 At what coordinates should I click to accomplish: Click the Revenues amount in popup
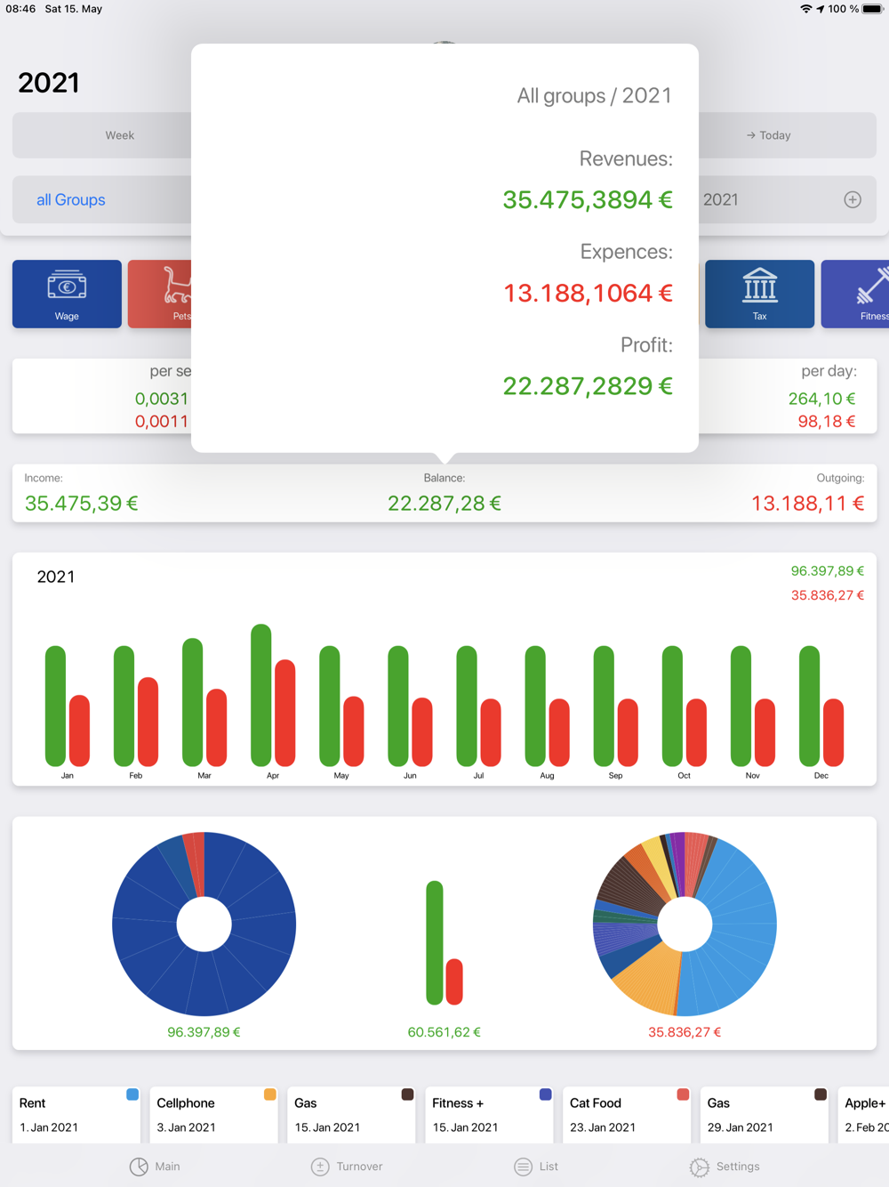(x=588, y=199)
